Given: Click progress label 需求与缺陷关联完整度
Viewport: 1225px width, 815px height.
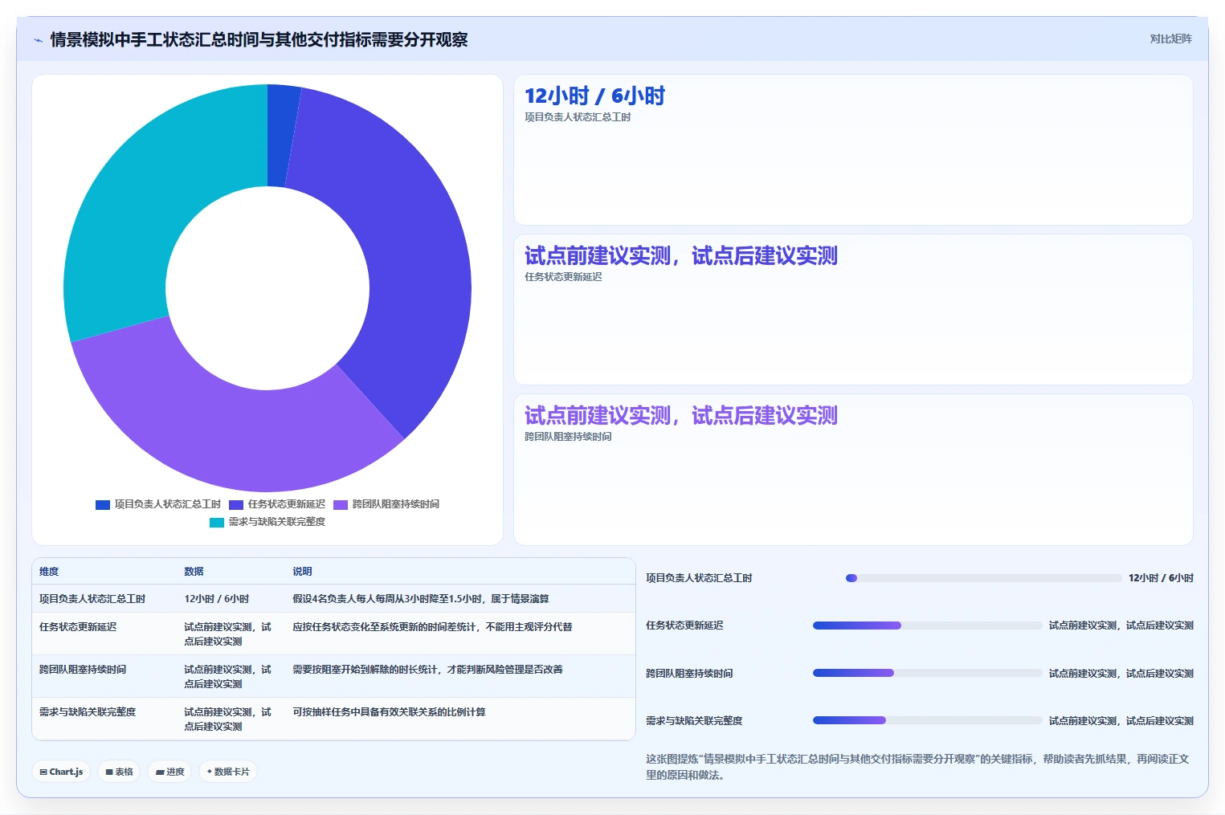Looking at the screenshot, I should point(694,721).
